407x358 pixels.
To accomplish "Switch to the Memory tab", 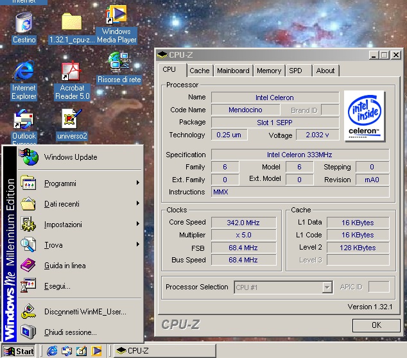I will (x=269, y=71).
